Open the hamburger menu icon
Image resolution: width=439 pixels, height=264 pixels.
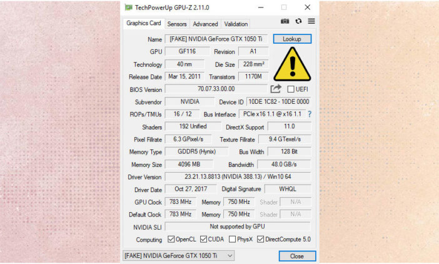pyautogui.click(x=311, y=21)
